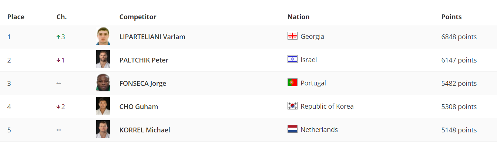Click the Competitor column header
The width and height of the screenshot is (497, 142).
[x=138, y=17]
